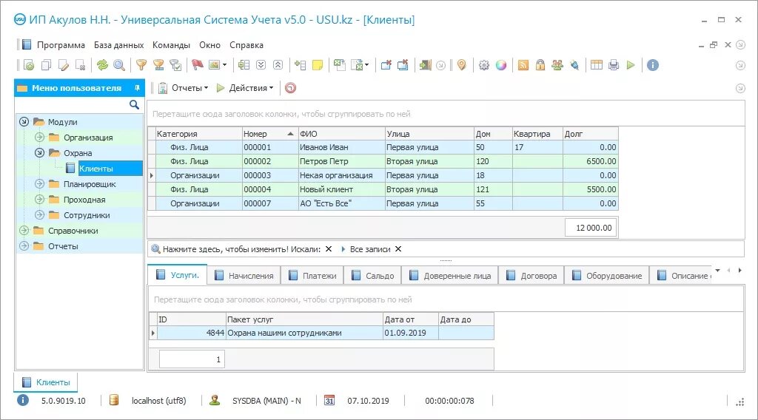Switch to the Доверенные лица tab
The height and width of the screenshot is (420, 758).
click(450, 276)
